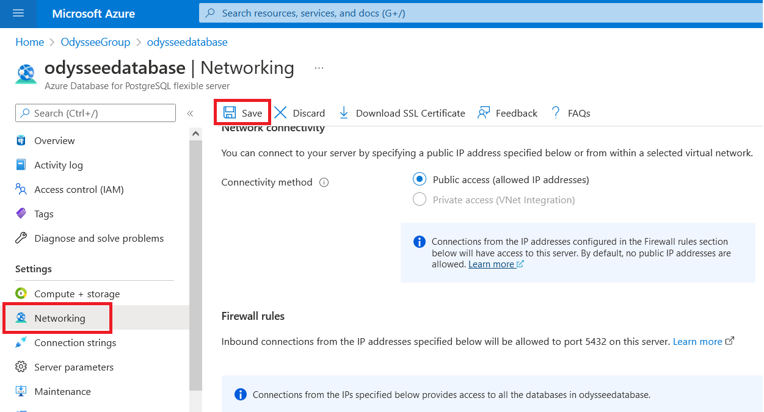The height and width of the screenshot is (412, 764).
Task: Collapse the sidebar with double chevron
Action: point(190,114)
